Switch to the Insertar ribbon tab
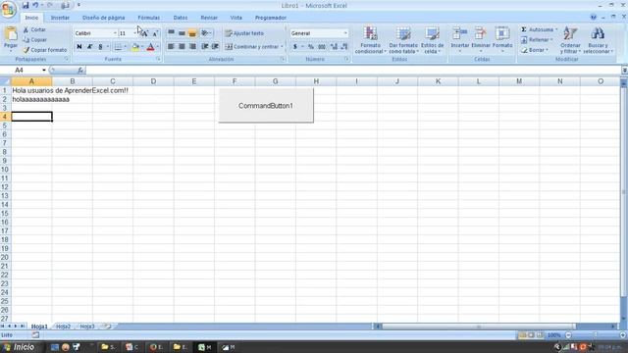This screenshot has height=353, width=628. point(60,18)
